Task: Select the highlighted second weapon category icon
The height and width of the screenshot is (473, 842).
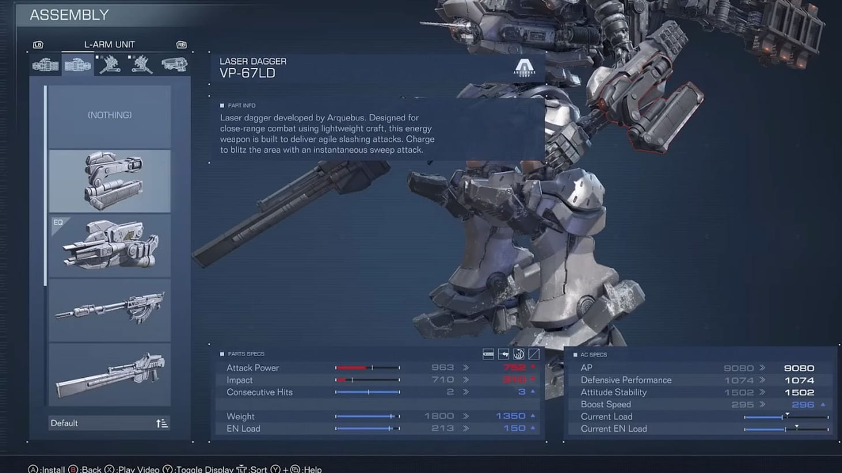Action: [78, 65]
